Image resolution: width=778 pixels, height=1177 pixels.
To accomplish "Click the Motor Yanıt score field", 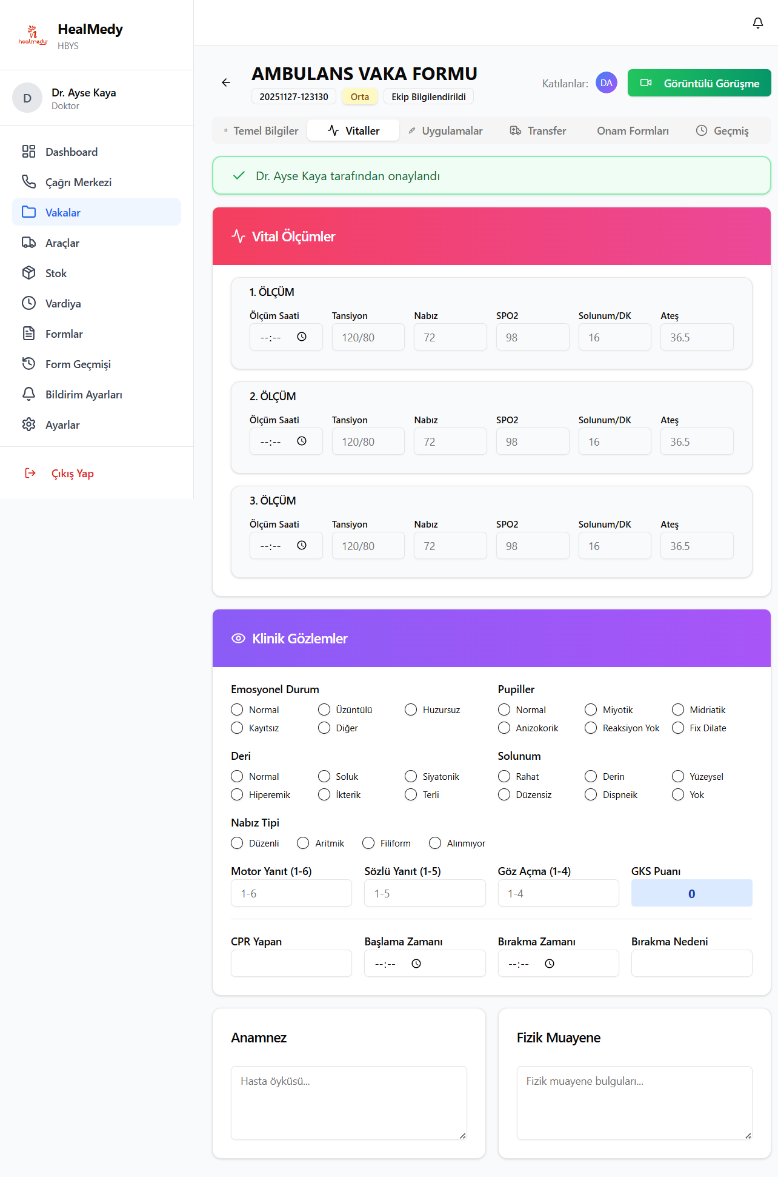I will pos(291,893).
